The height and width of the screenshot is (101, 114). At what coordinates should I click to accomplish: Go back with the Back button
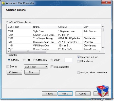click(x=49, y=94)
